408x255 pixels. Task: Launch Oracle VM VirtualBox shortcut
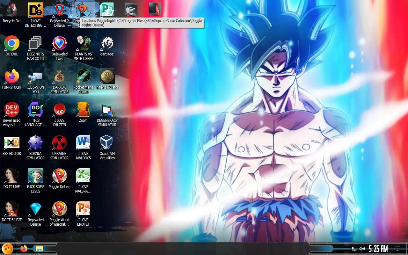107,142
